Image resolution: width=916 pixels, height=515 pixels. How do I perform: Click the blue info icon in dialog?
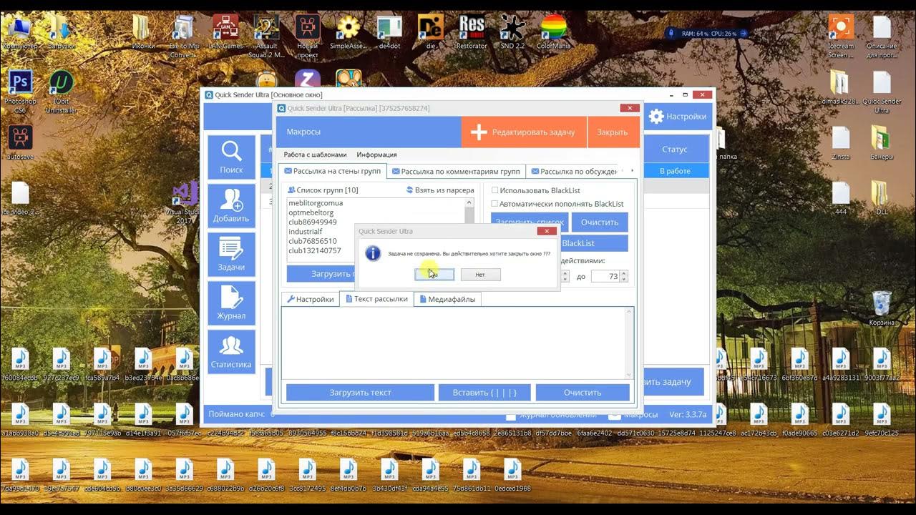tap(373, 252)
